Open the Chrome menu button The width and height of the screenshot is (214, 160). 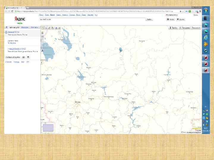200,12
